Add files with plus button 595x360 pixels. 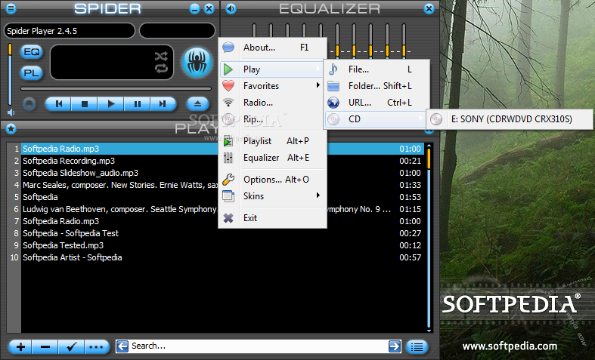click(x=20, y=346)
